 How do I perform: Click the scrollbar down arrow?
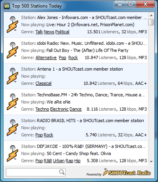point(151,161)
